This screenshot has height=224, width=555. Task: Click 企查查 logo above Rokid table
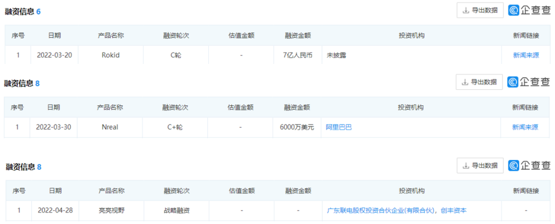pos(529,10)
